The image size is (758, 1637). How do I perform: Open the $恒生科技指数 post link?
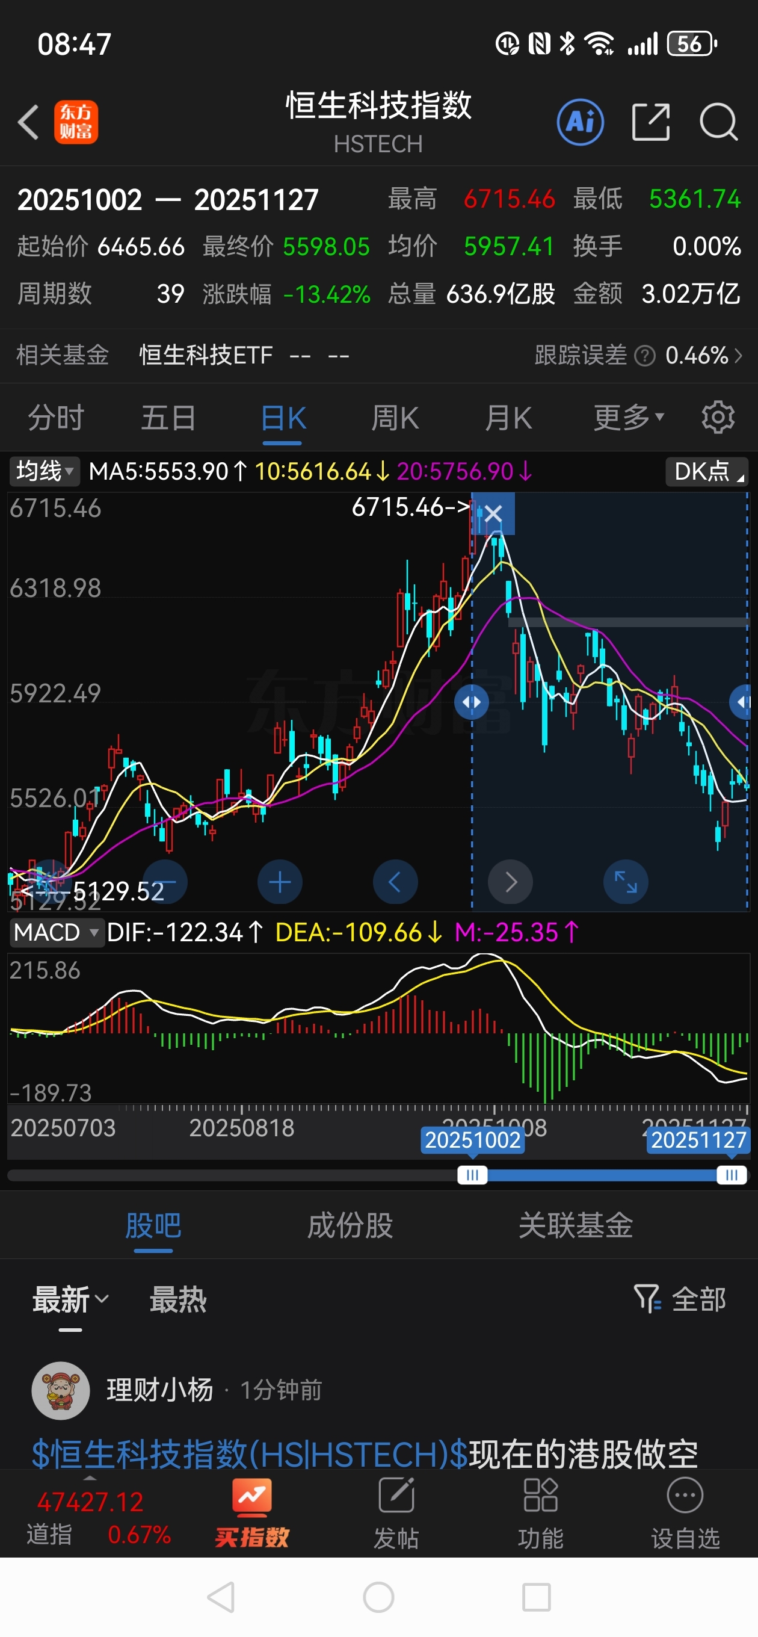tap(250, 1454)
